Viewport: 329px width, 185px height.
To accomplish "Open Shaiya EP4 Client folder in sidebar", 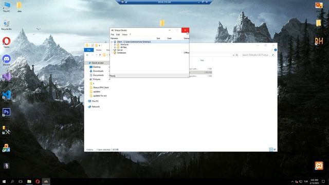I will 101,87.
